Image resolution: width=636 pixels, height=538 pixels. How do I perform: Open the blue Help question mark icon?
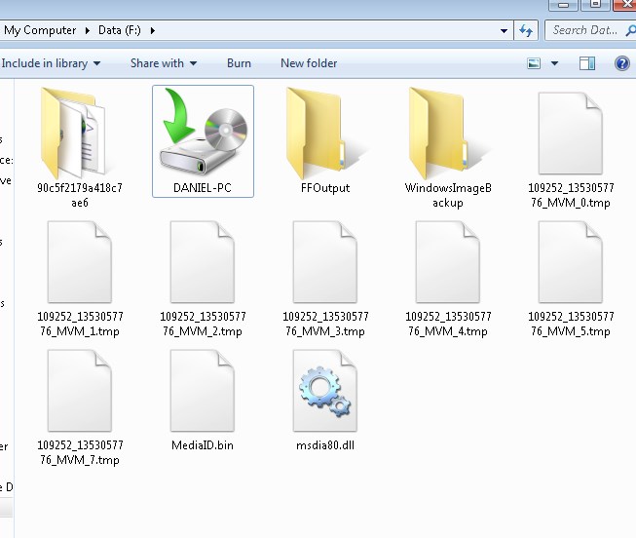621,63
